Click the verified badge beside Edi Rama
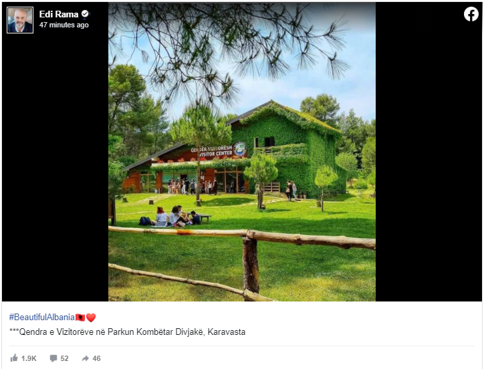 click(85, 14)
